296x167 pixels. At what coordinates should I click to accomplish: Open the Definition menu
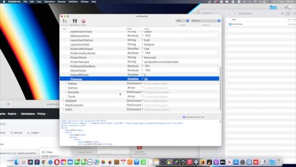pyautogui.click(x=73, y=2)
